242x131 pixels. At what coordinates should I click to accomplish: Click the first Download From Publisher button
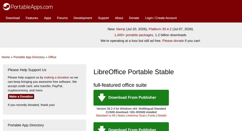[131, 97]
